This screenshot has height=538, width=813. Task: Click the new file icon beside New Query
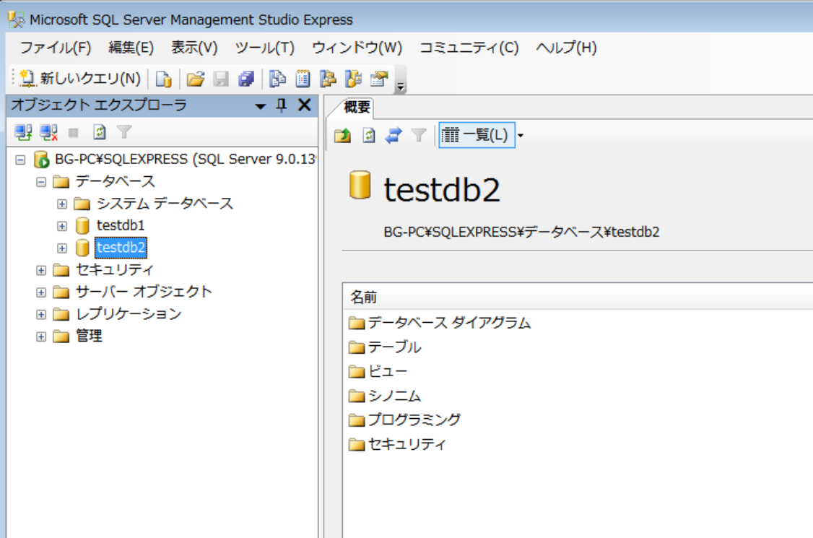coord(164,79)
